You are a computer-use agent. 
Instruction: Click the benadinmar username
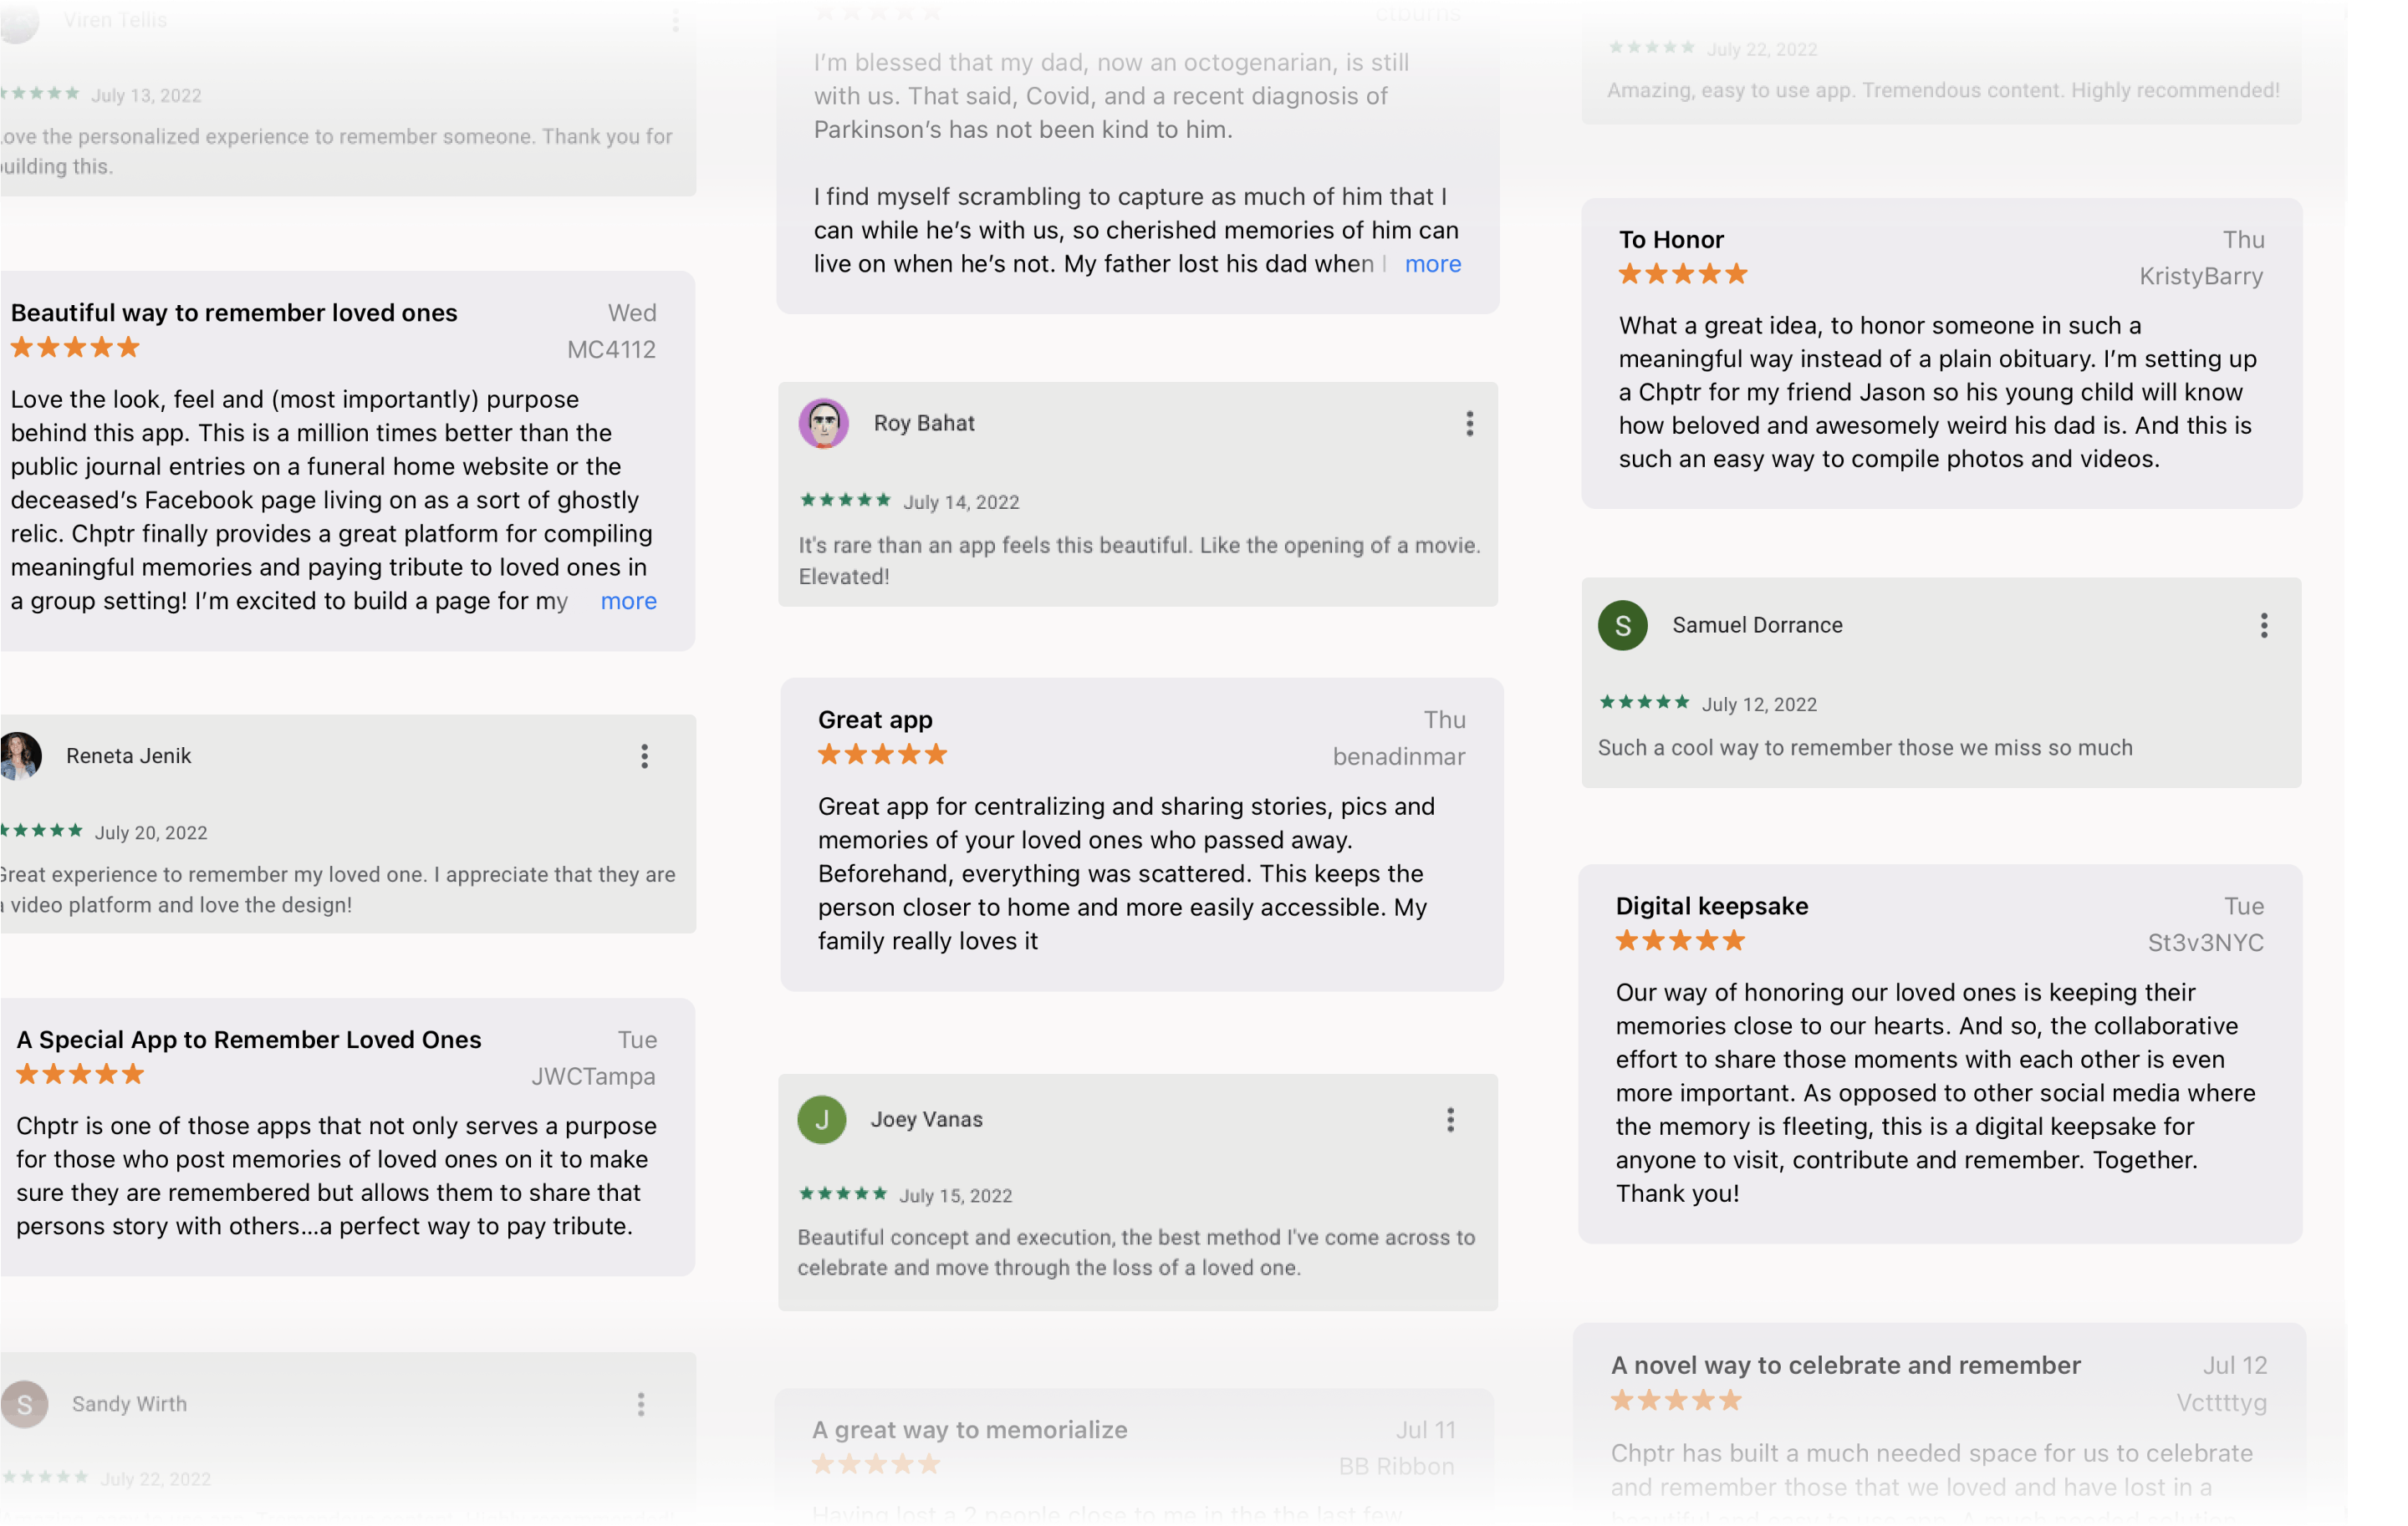point(1398,757)
